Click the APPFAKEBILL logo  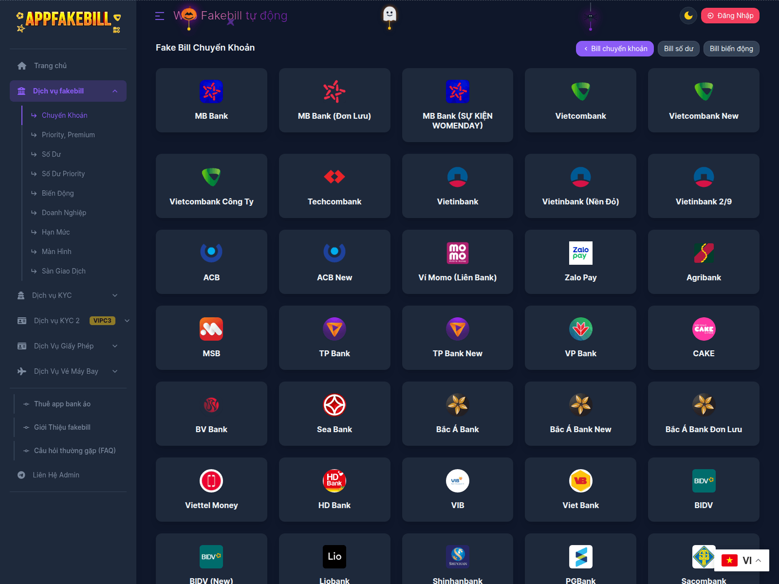68,22
